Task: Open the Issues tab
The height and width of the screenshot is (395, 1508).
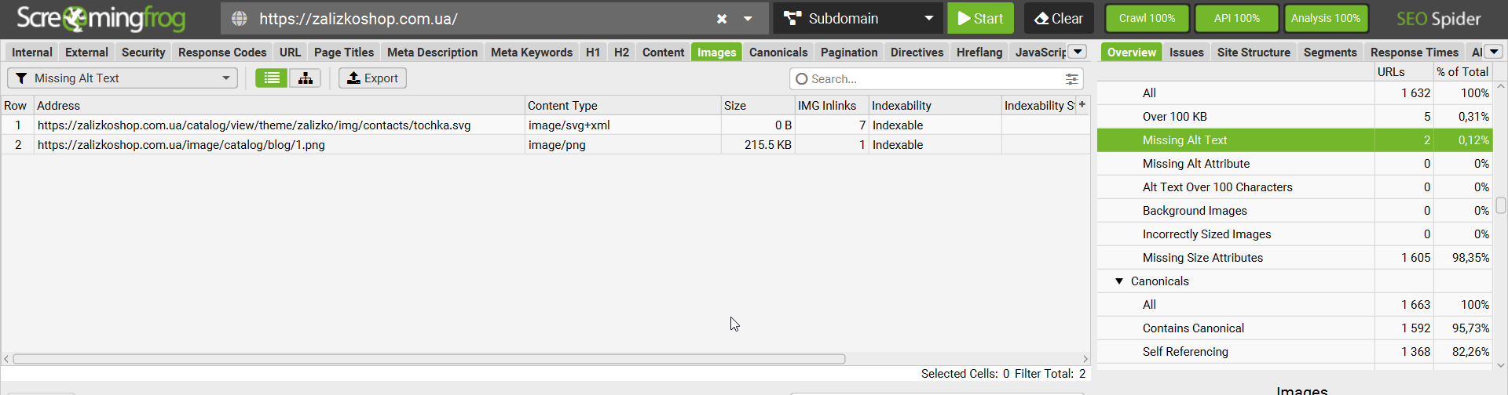Action: 1186,52
